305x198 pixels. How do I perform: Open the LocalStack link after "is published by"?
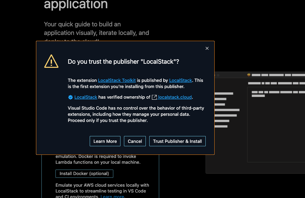point(180,81)
